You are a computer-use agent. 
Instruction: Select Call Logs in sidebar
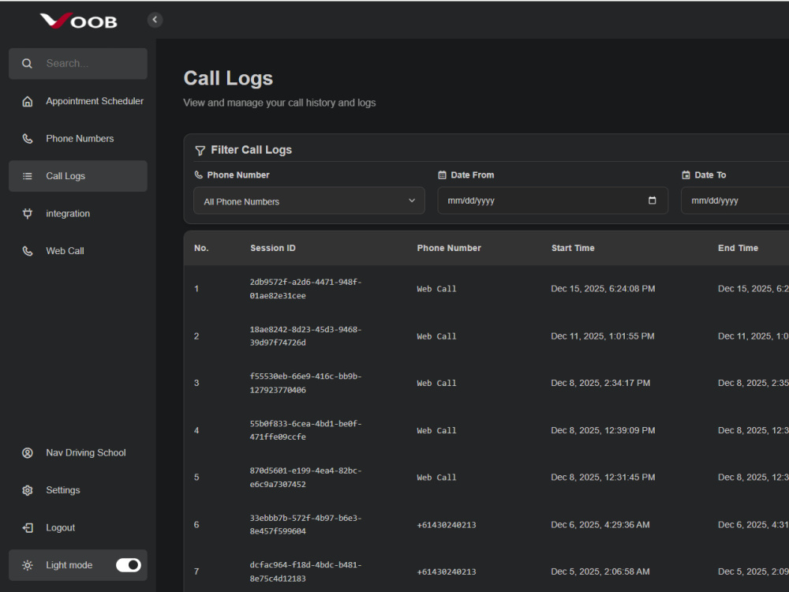78,176
